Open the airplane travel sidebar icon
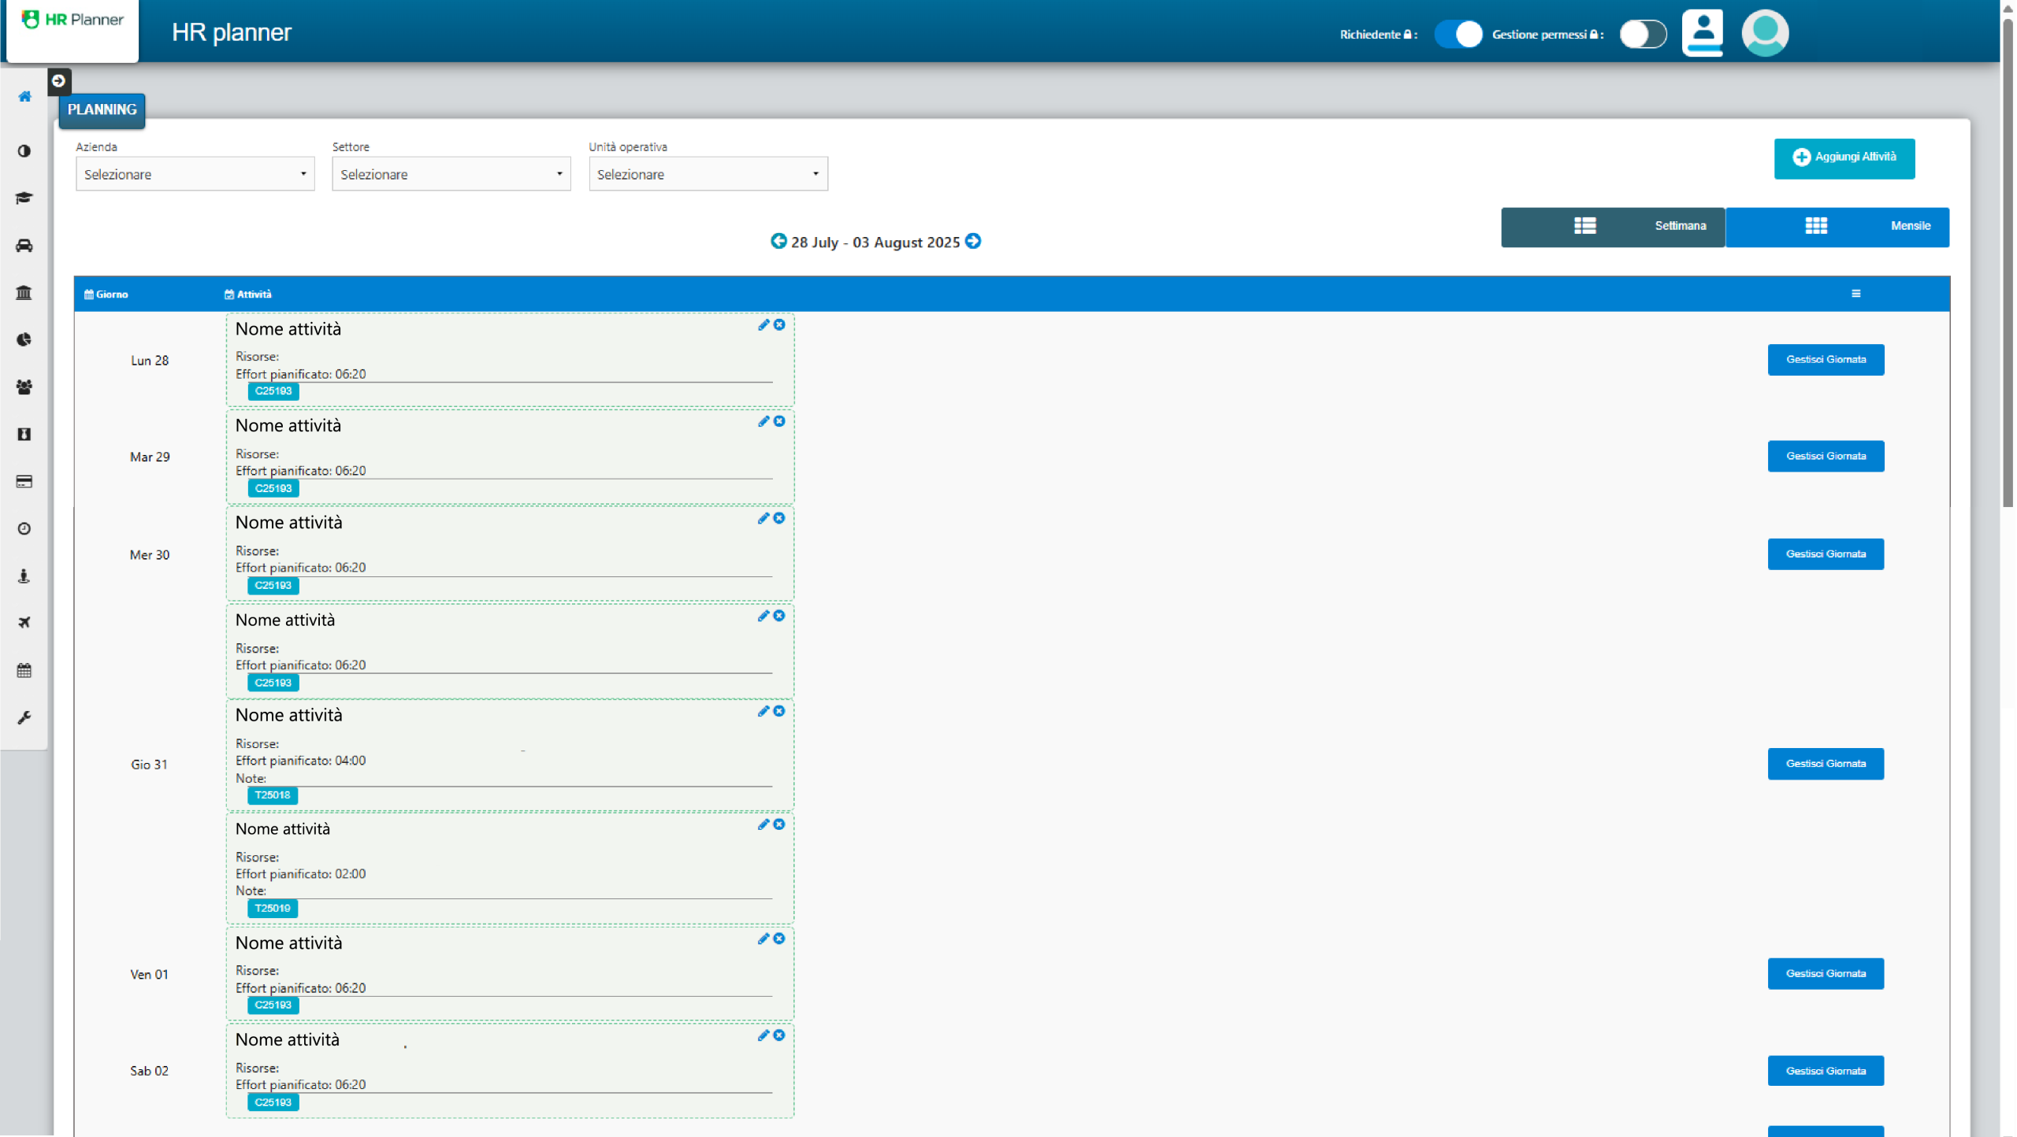 pos(24,623)
